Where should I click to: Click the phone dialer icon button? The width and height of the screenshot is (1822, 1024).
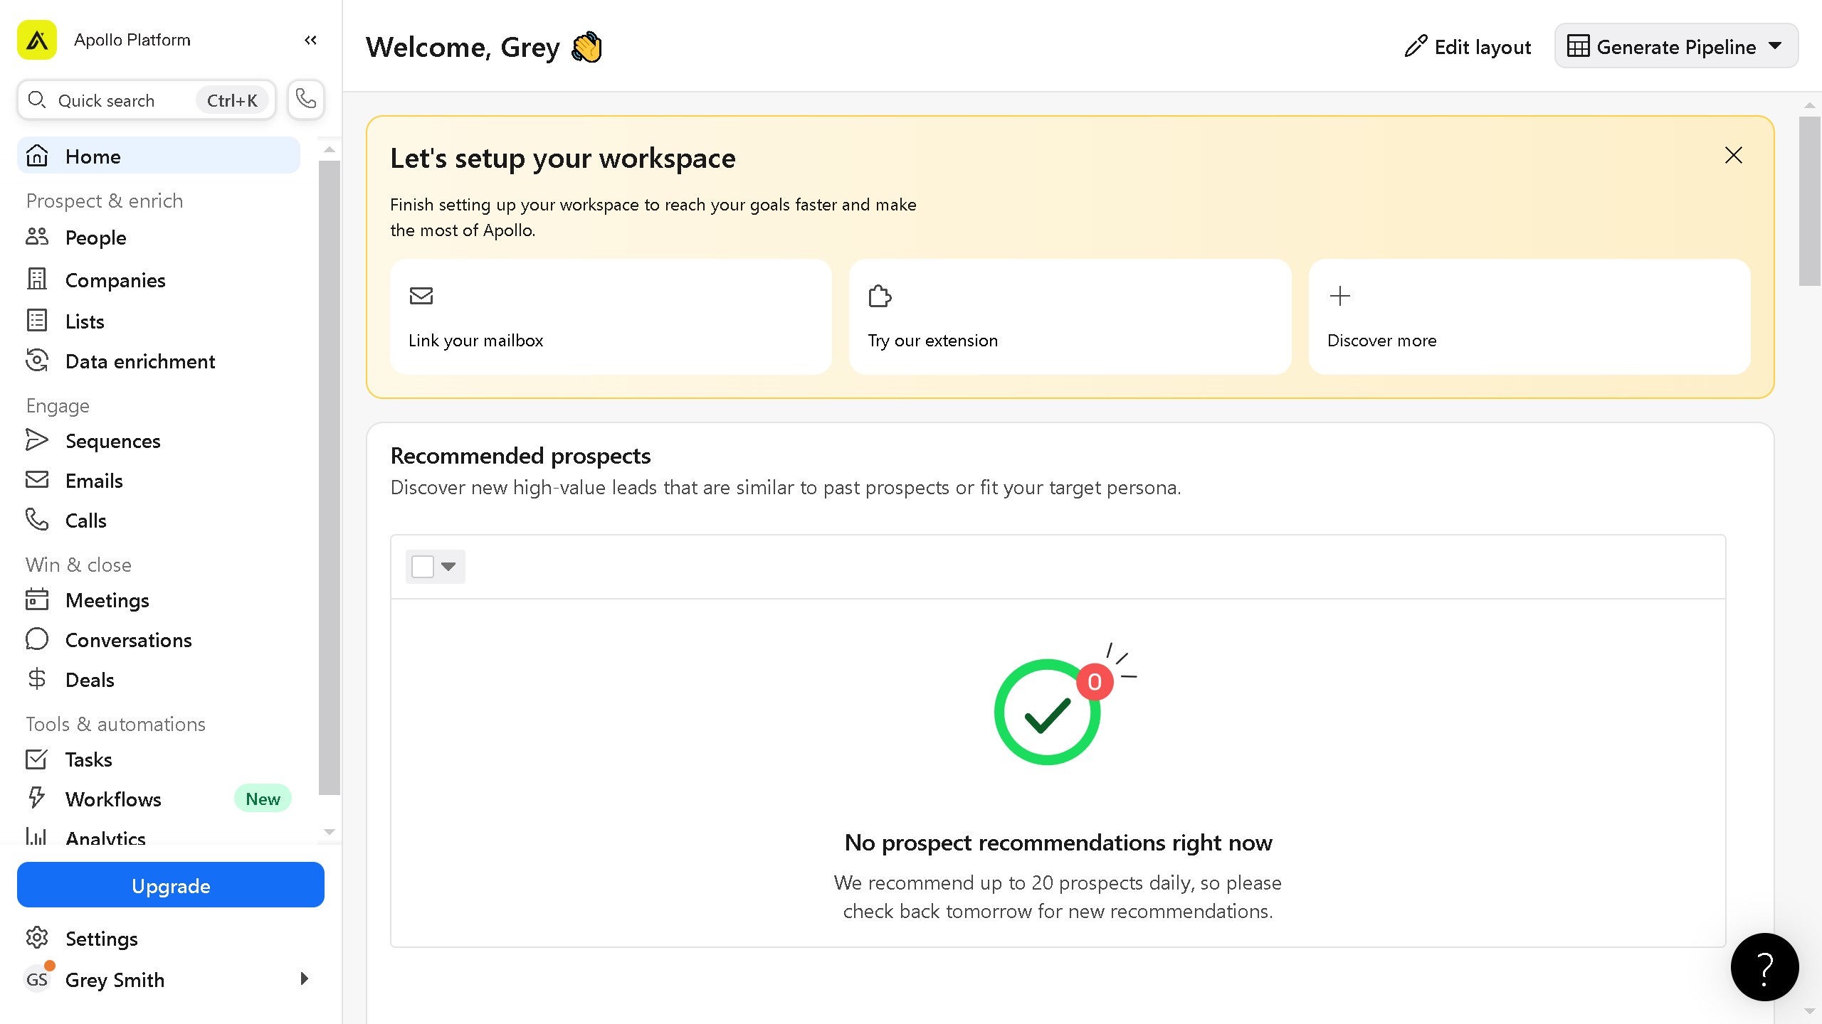coord(306,100)
